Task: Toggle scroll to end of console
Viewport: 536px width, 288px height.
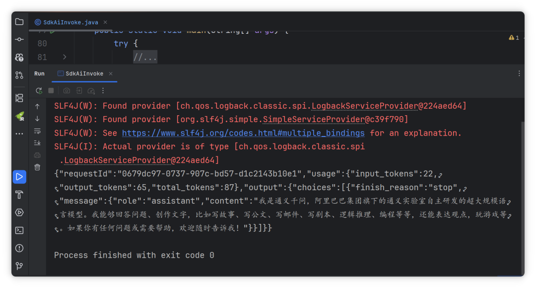Action: point(37,143)
